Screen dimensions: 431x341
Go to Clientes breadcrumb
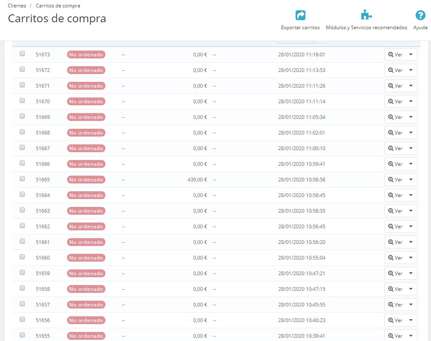[17, 6]
